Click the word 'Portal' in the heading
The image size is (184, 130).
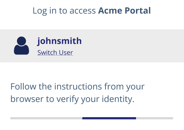pyautogui.click(x=138, y=11)
